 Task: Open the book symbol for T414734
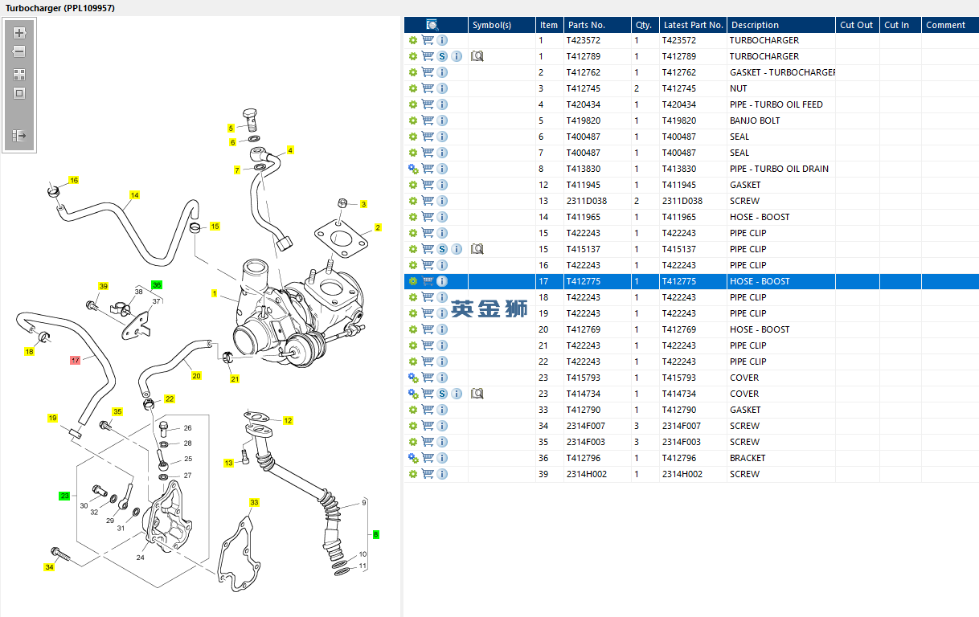pos(477,394)
